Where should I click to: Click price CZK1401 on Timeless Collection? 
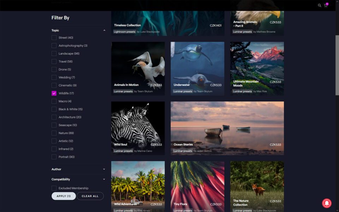point(215,25)
